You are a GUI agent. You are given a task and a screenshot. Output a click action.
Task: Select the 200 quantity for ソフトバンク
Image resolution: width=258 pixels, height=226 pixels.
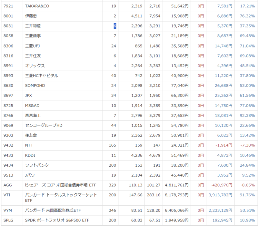pos(112,165)
